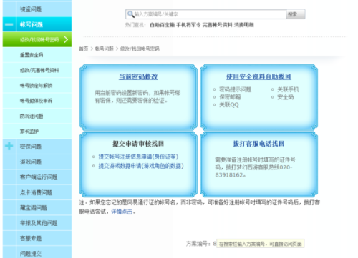Screen dimensions: 358x258
Task: Select 重置安全码 in sidebar
Action: coord(32,55)
